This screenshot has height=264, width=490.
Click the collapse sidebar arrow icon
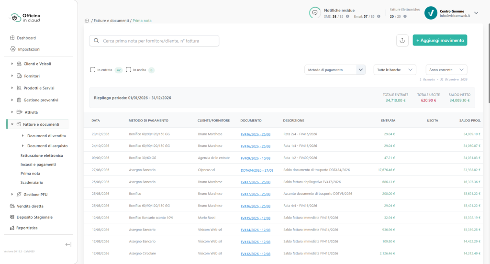point(68,244)
